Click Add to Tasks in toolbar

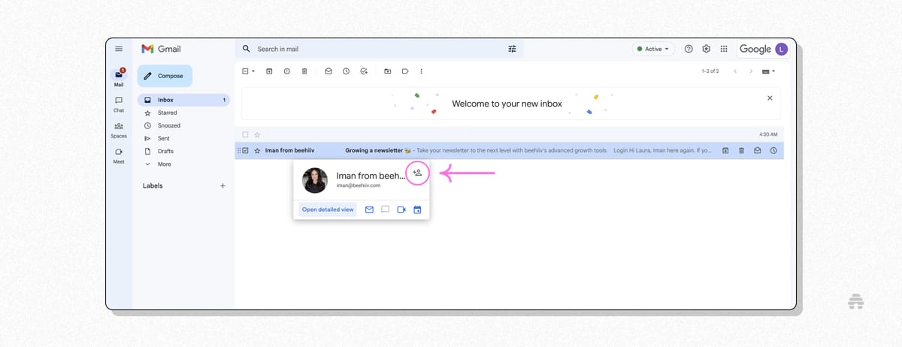[364, 71]
